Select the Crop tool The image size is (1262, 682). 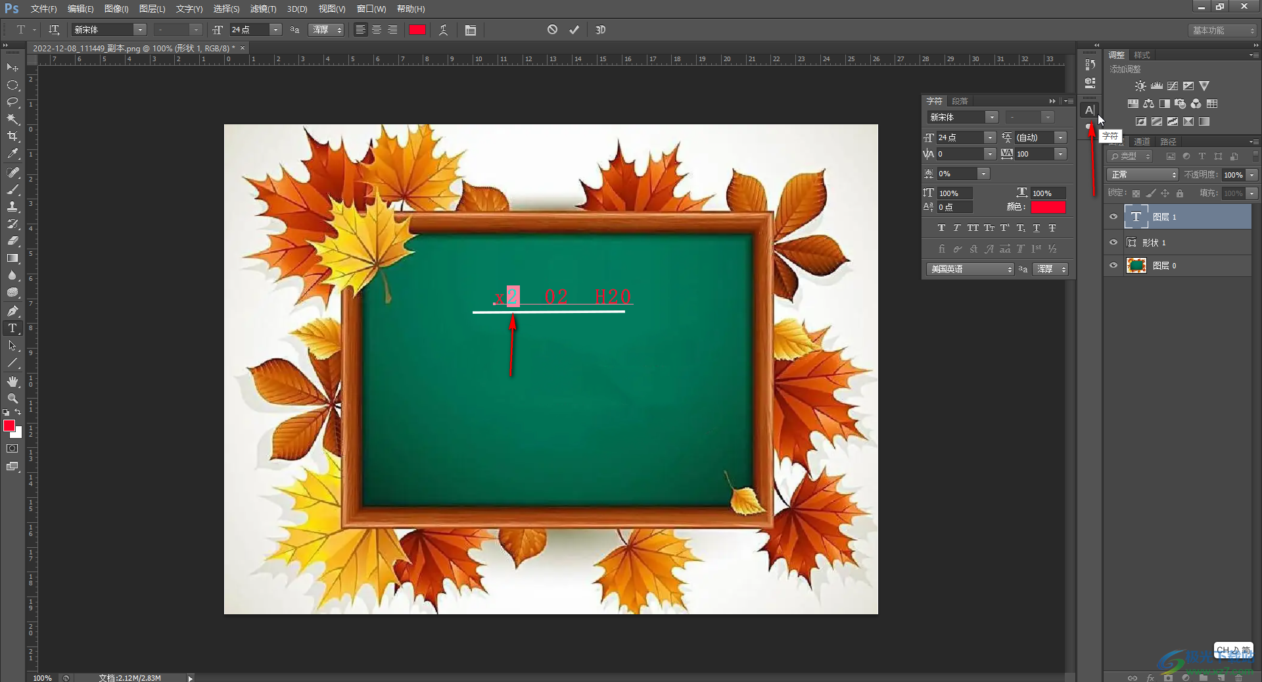[12, 136]
